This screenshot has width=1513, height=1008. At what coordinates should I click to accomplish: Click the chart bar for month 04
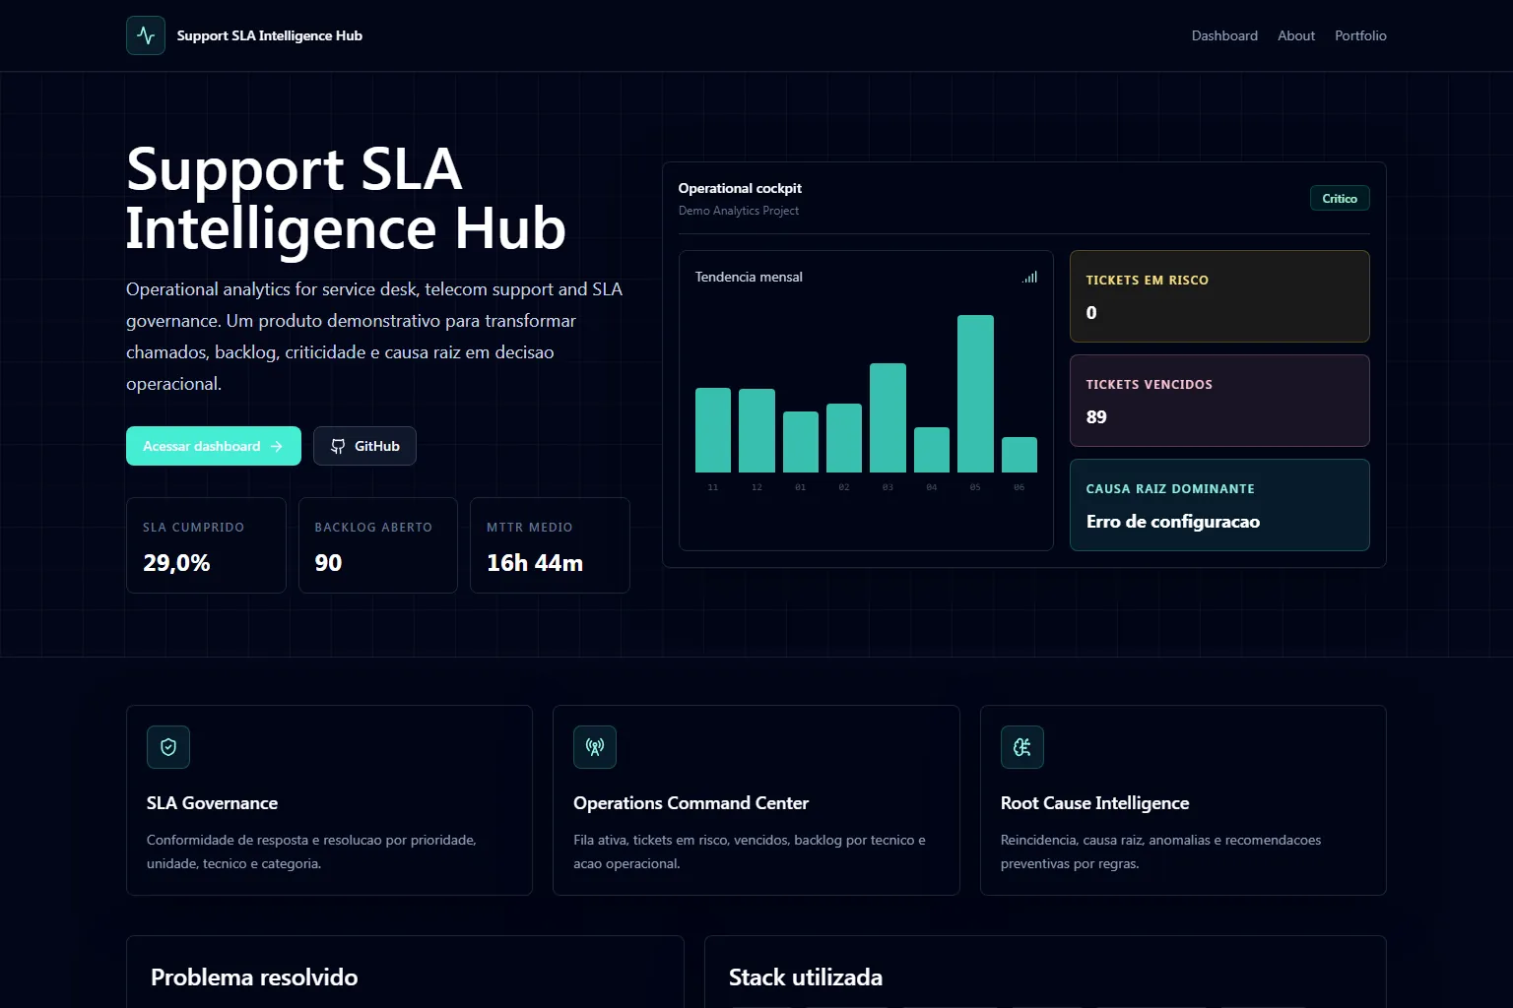pyautogui.click(x=932, y=450)
